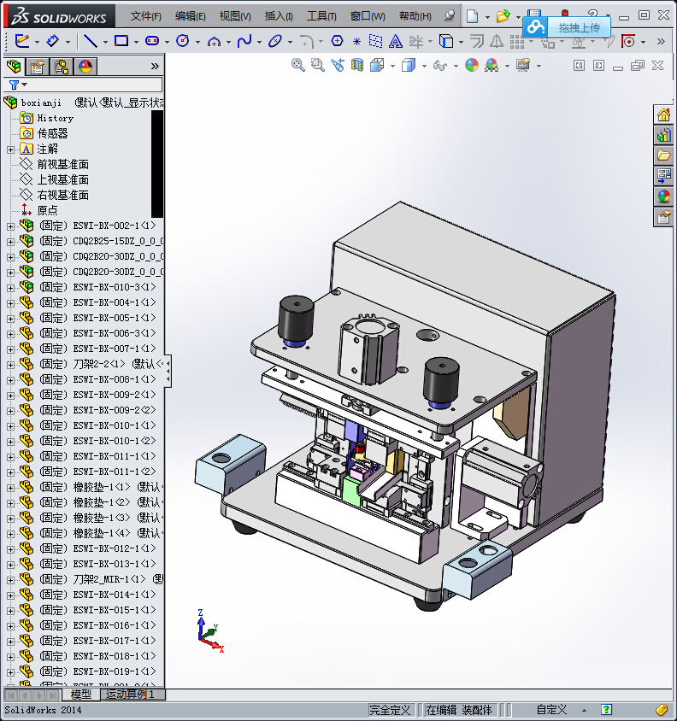Open File Explorer task pane
Viewport: 677px width, 721px height.
coord(663,155)
